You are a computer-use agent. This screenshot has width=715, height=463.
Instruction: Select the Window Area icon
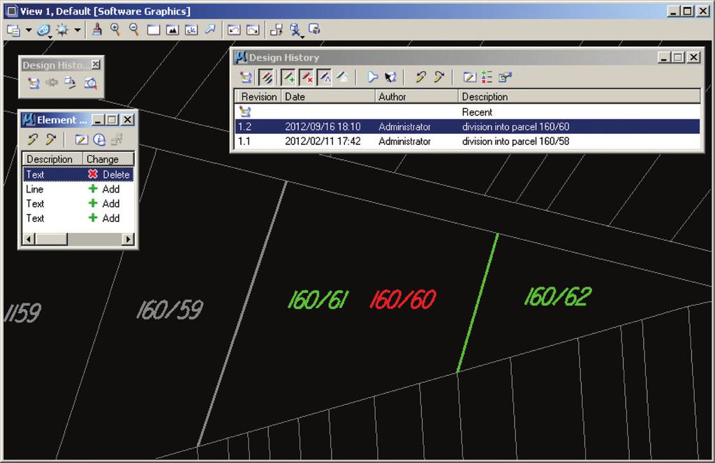point(153,31)
